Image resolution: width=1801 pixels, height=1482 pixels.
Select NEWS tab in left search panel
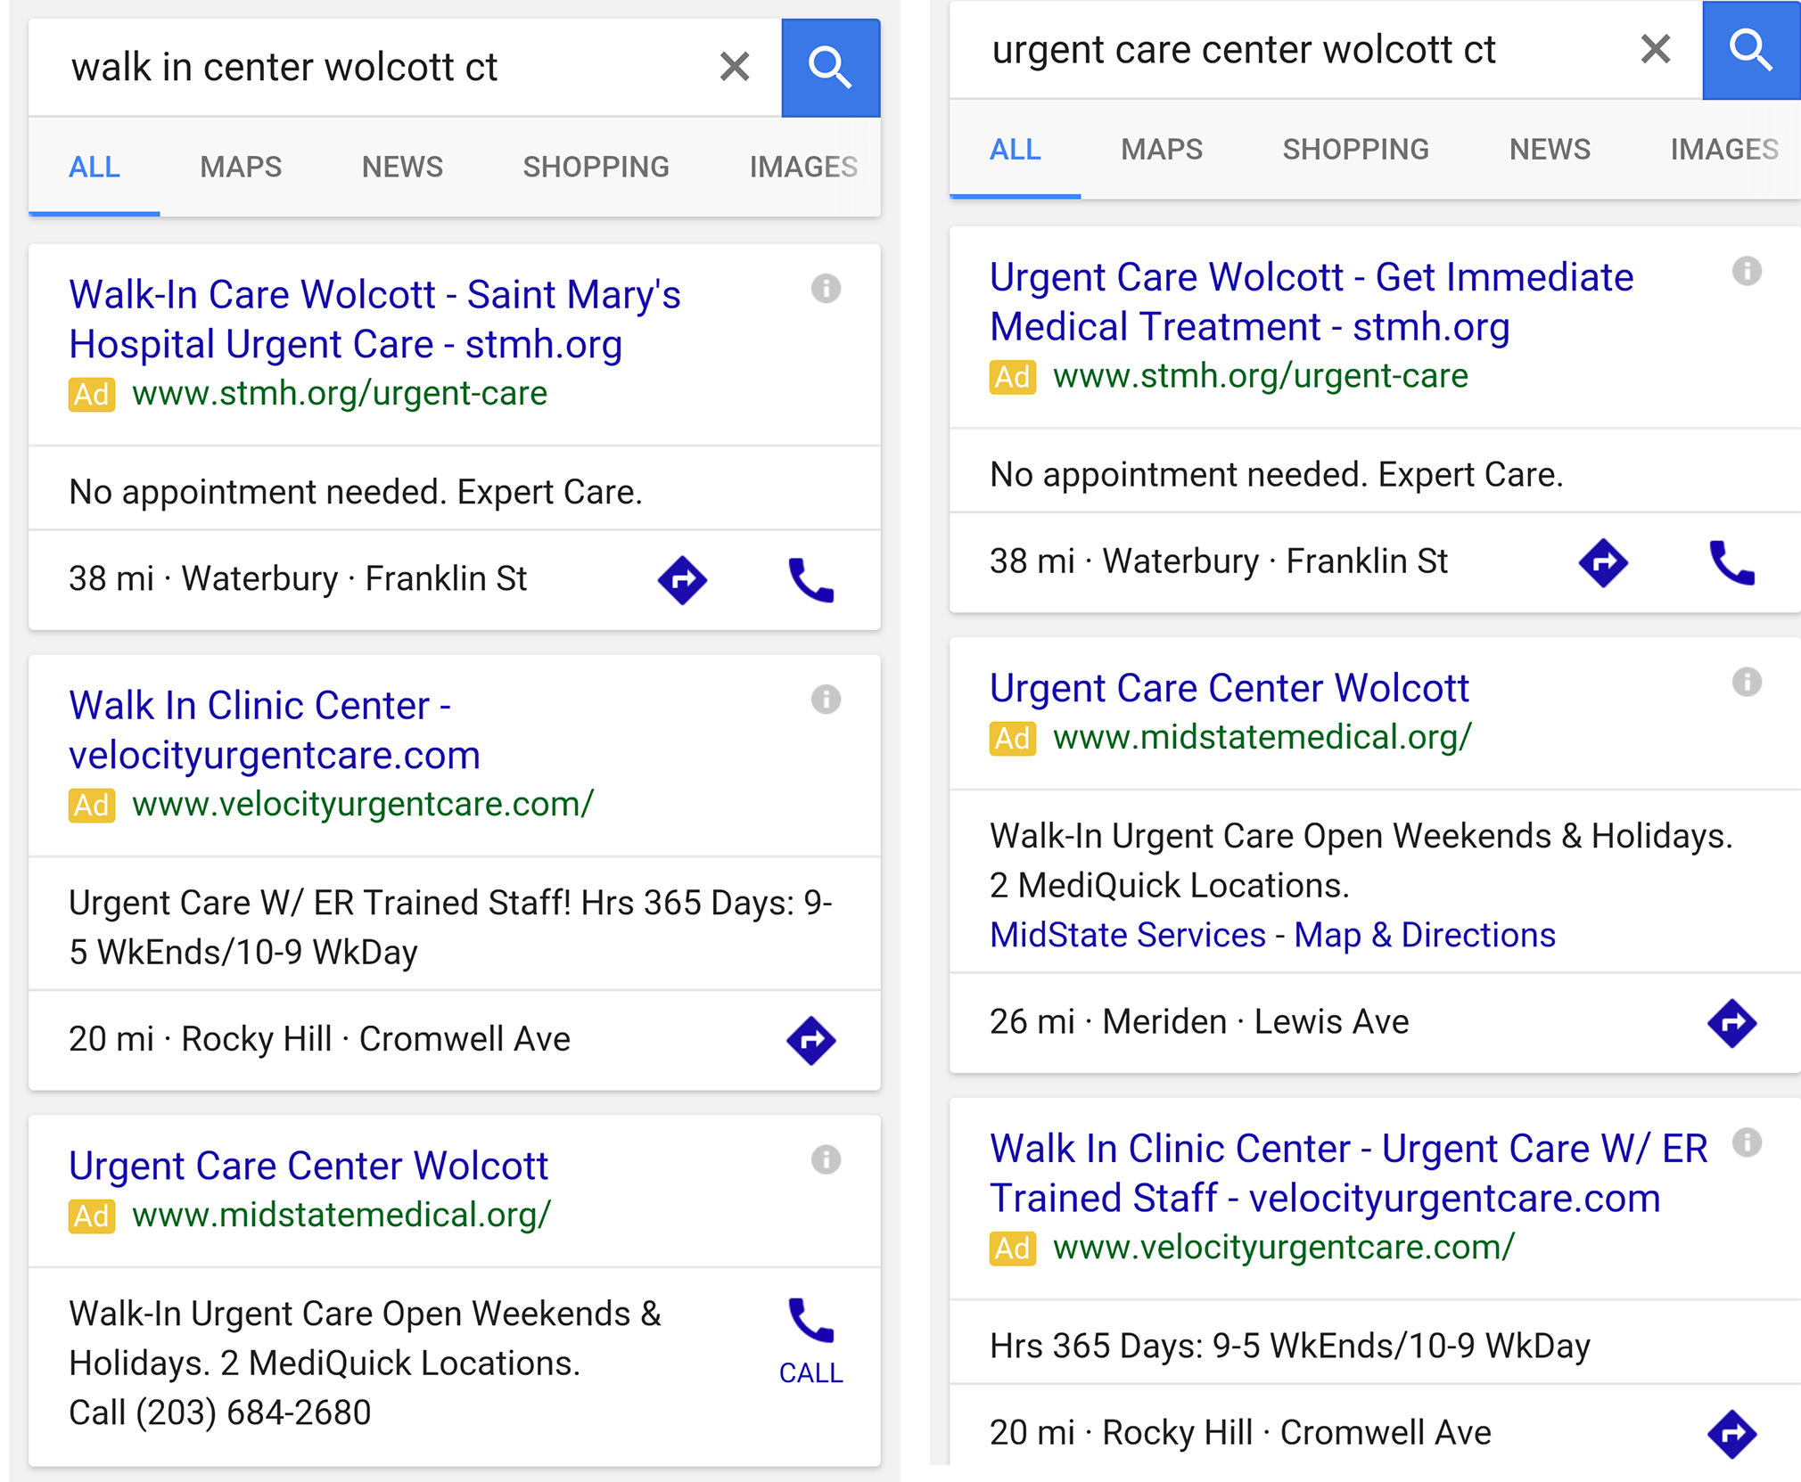click(x=402, y=167)
